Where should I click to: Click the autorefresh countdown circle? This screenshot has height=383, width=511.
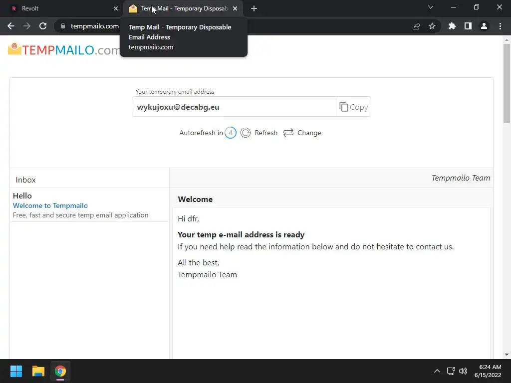coord(231,133)
